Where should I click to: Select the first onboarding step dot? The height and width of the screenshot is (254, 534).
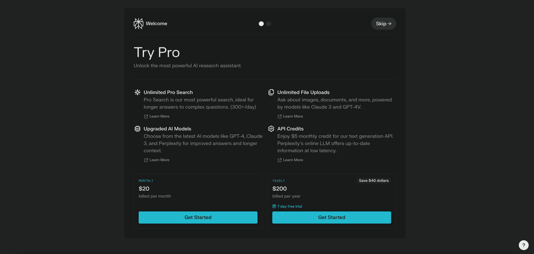261,24
